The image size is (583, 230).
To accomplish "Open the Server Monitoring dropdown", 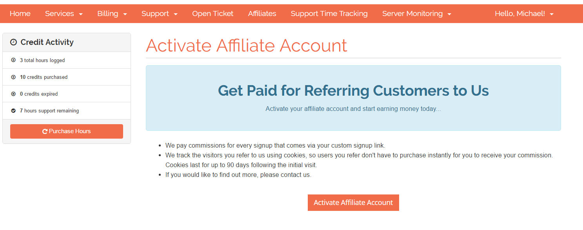I will 416,14.
